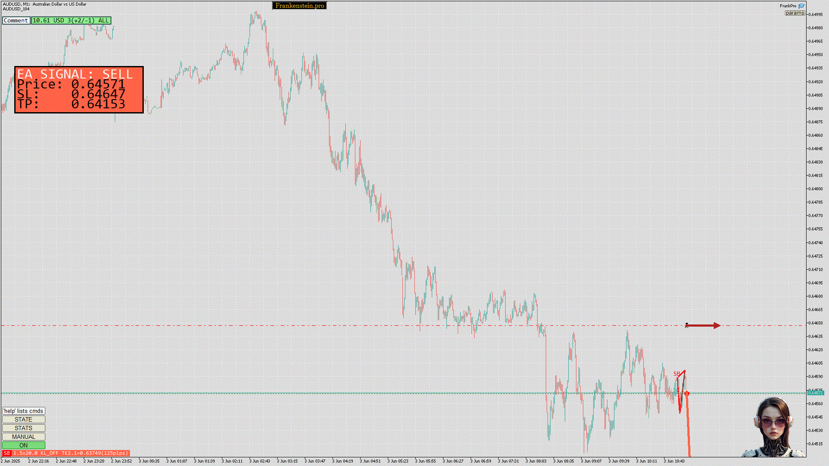The image size is (829, 466).
Task: Open the params button
Action: (794, 13)
